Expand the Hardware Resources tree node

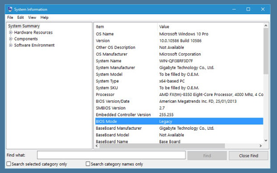pyautogui.click(x=10, y=32)
